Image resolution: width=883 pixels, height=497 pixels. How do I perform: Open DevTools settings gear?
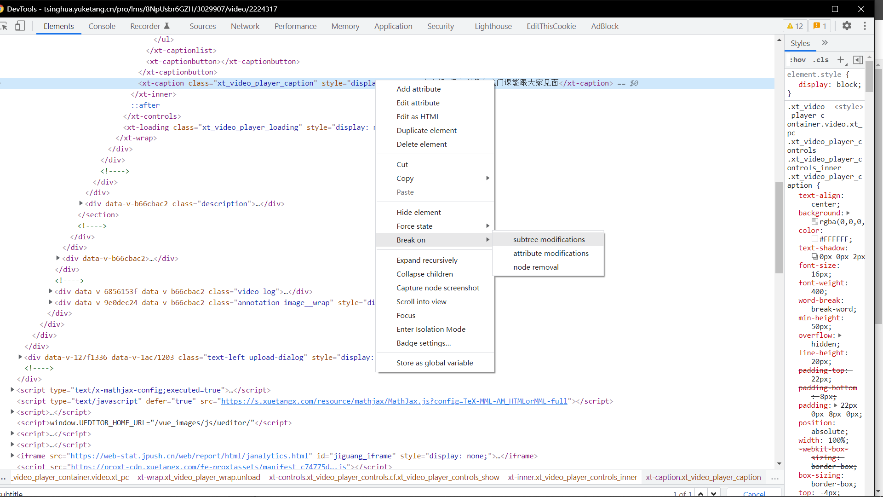[847, 26]
